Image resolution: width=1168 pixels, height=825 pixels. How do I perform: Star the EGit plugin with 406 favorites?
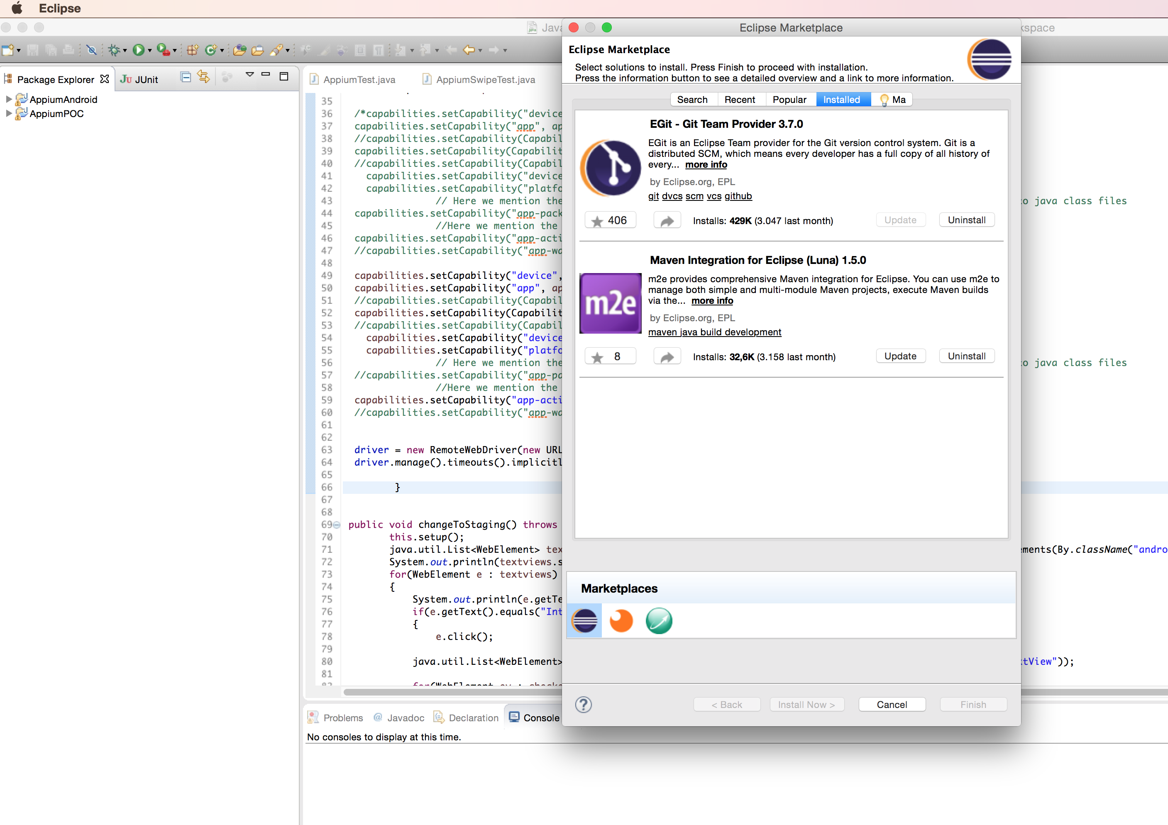[x=610, y=220]
